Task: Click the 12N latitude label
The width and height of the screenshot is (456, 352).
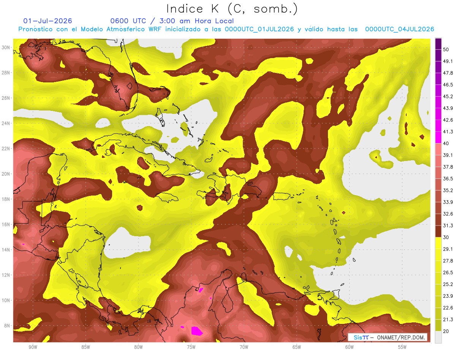Action: pos(6,275)
